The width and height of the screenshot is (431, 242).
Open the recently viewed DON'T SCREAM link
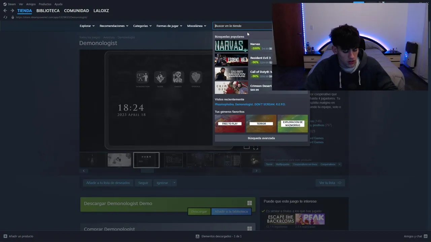tap(264, 105)
